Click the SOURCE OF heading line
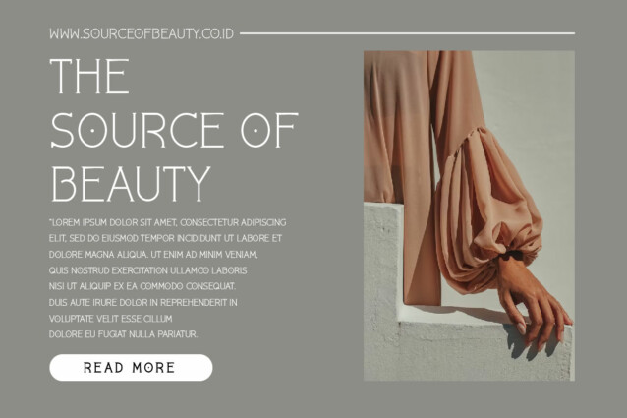The width and height of the screenshot is (627, 418). [174, 131]
